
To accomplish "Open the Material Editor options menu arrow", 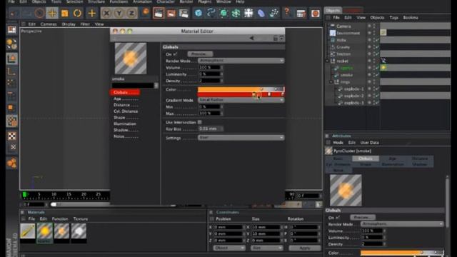I will point(281,38).
